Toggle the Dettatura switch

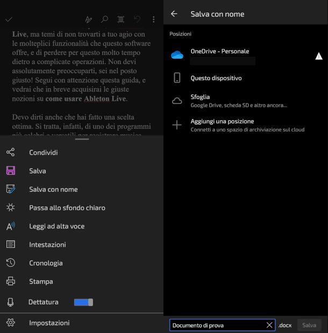tap(83, 302)
